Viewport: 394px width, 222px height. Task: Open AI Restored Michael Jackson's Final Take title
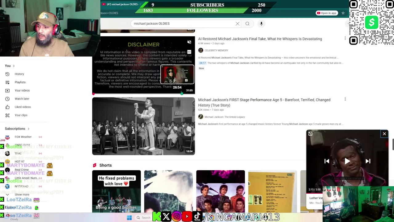260,39
